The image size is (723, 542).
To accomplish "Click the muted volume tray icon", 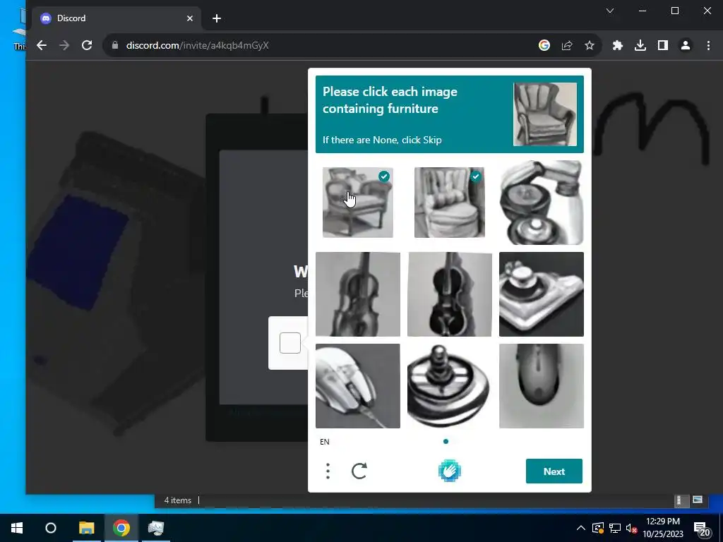I will click(631, 528).
